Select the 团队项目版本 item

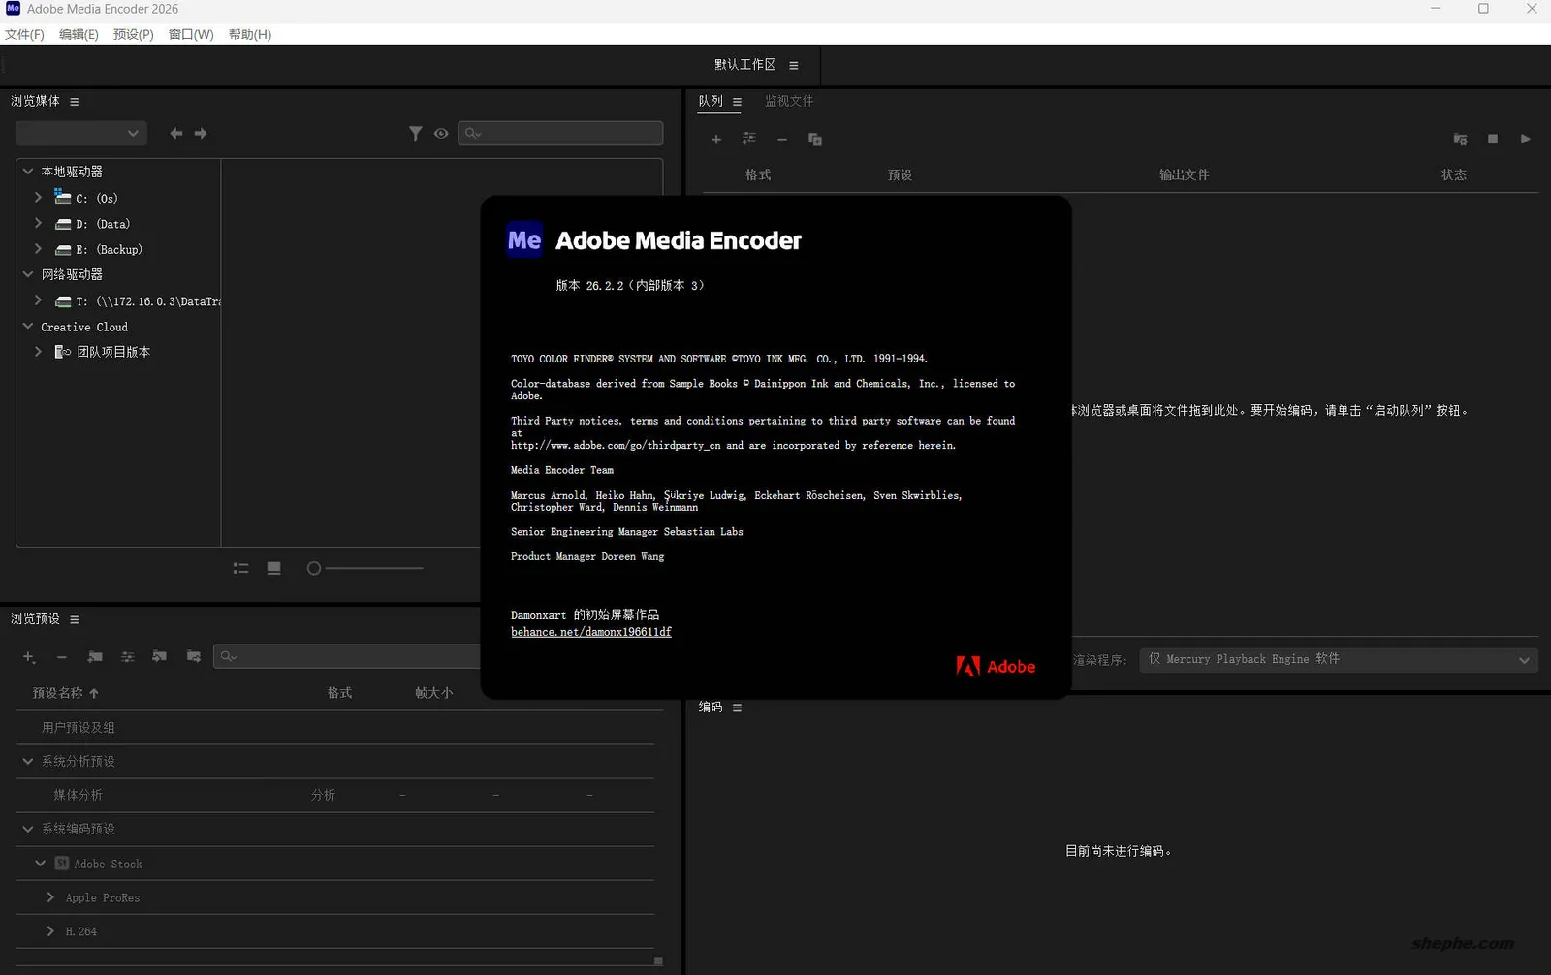113,352
